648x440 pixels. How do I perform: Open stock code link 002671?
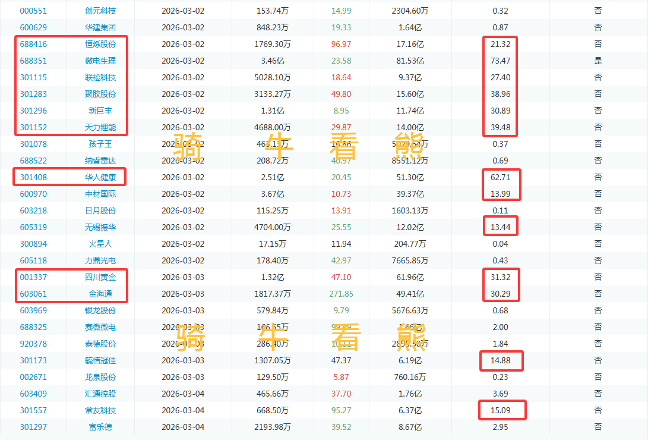pos(33,377)
